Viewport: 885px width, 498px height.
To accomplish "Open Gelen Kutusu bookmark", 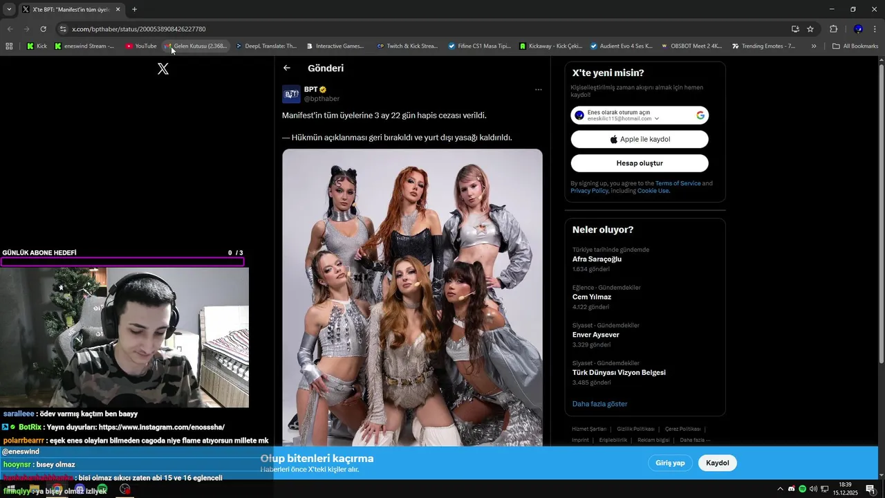I will (195, 46).
